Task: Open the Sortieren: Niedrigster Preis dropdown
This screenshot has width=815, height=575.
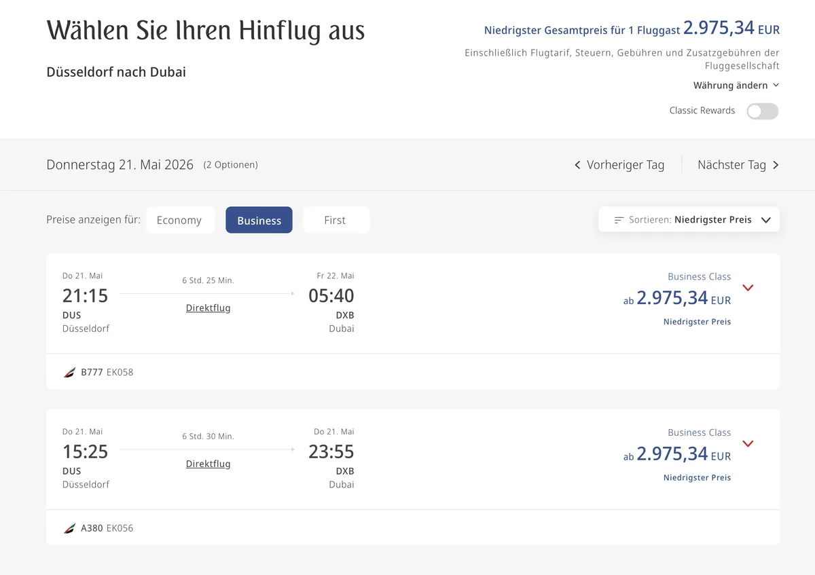Action: pos(689,220)
